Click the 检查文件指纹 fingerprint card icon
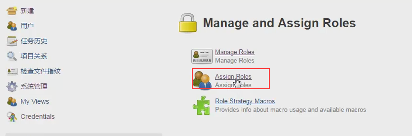The width and height of the screenshot is (412, 136). coord(12,71)
